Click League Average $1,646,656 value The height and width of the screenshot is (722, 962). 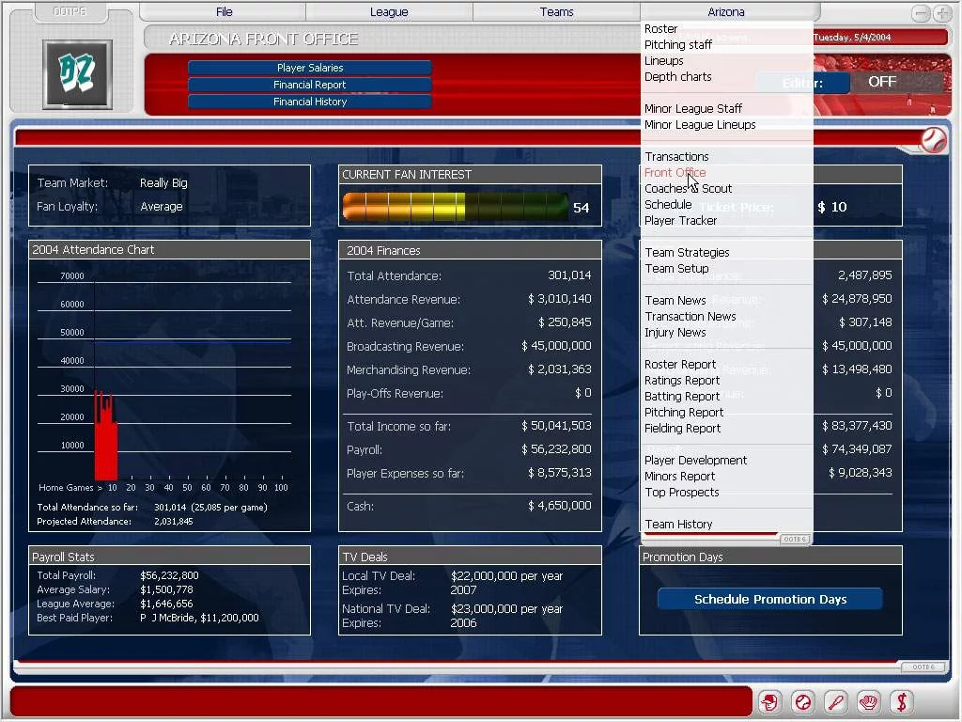[166, 604]
